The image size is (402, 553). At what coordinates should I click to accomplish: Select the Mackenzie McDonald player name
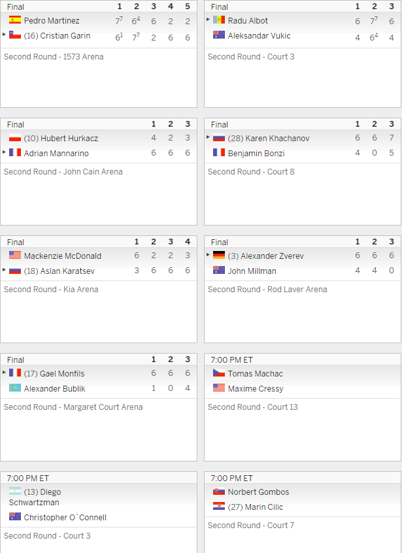[63, 256]
